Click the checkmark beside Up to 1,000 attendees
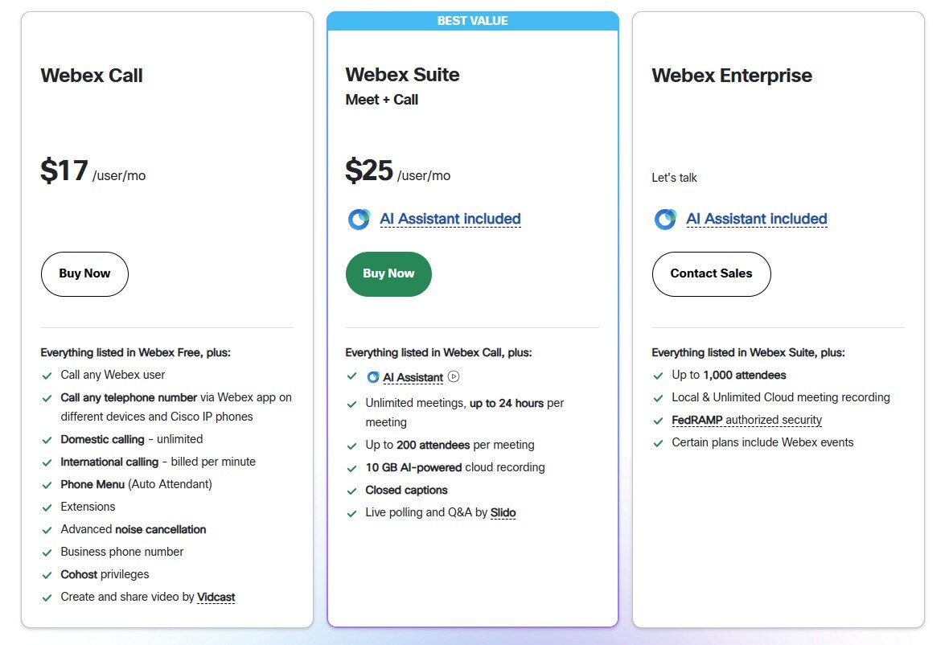949x645 pixels. tap(657, 375)
